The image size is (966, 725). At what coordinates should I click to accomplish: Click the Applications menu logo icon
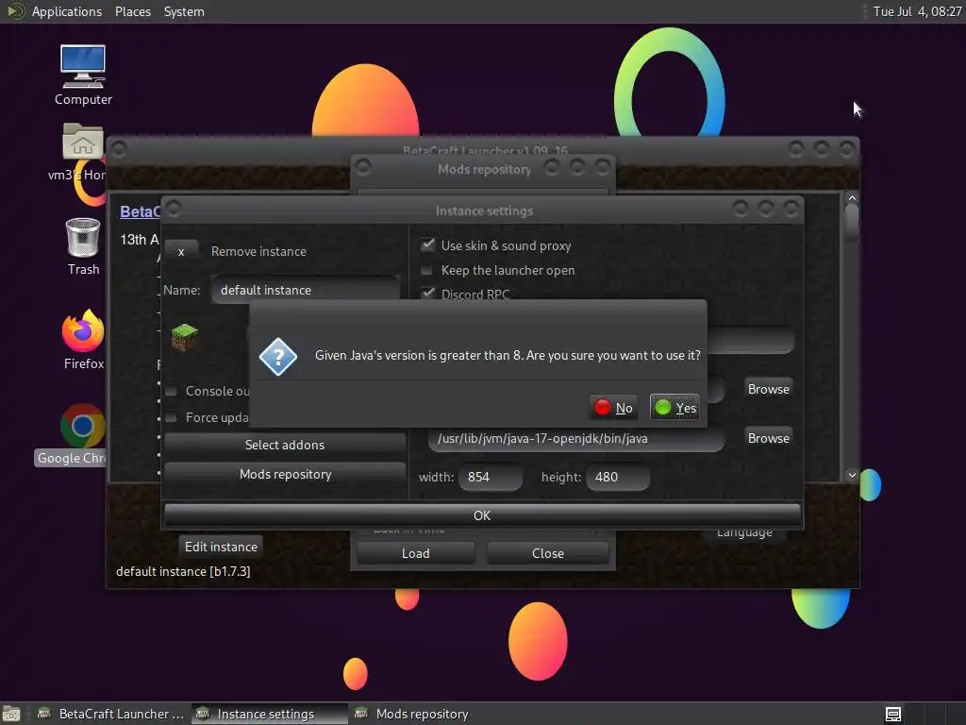click(15, 11)
